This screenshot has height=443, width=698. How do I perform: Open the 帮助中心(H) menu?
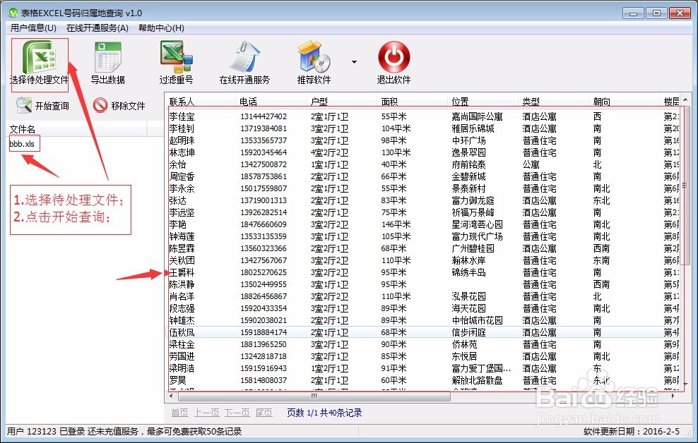click(161, 28)
